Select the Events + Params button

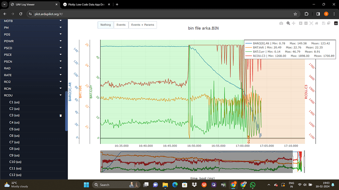pos(142,25)
